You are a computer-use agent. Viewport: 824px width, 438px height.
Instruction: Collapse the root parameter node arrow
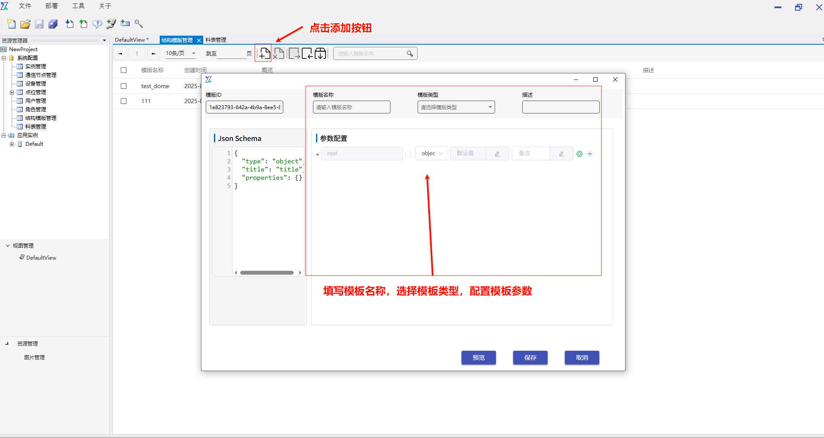(317, 155)
